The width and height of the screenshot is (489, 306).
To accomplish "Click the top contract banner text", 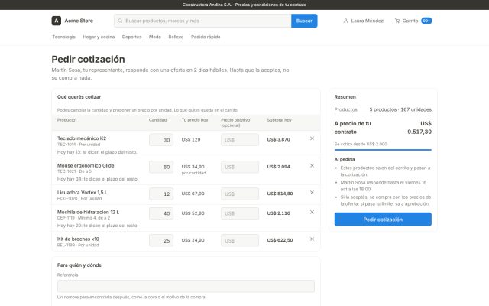I will pyautogui.click(x=244, y=5).
